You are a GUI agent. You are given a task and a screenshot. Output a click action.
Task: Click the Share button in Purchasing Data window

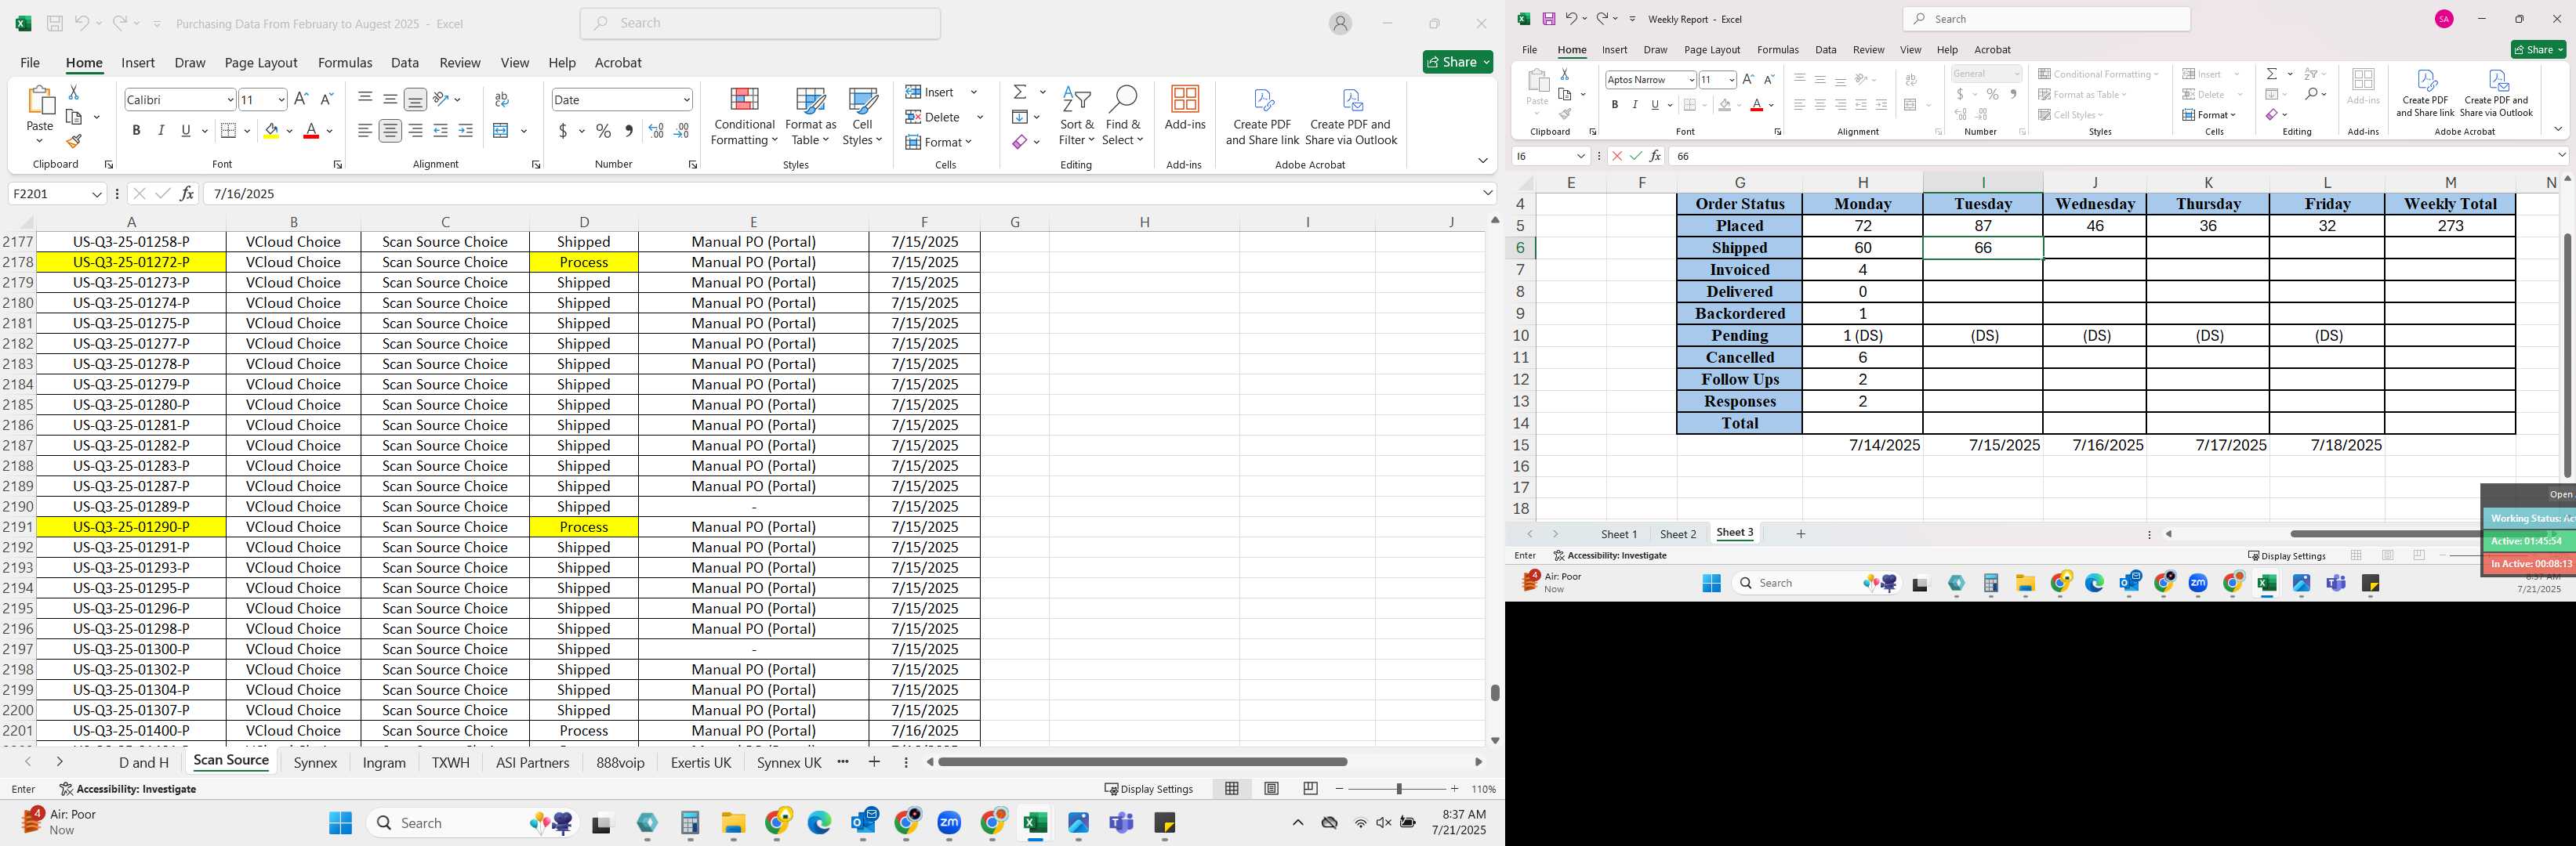(1457, 62)
